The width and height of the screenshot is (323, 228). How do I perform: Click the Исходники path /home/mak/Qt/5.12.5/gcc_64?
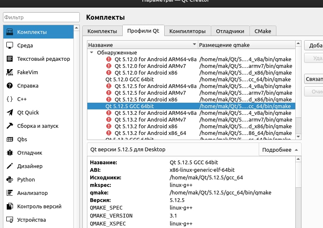coord(206,178)
